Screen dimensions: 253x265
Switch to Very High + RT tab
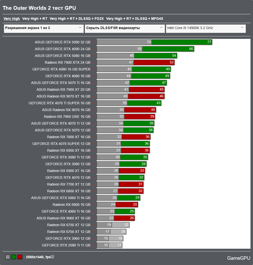coord(35,19)
